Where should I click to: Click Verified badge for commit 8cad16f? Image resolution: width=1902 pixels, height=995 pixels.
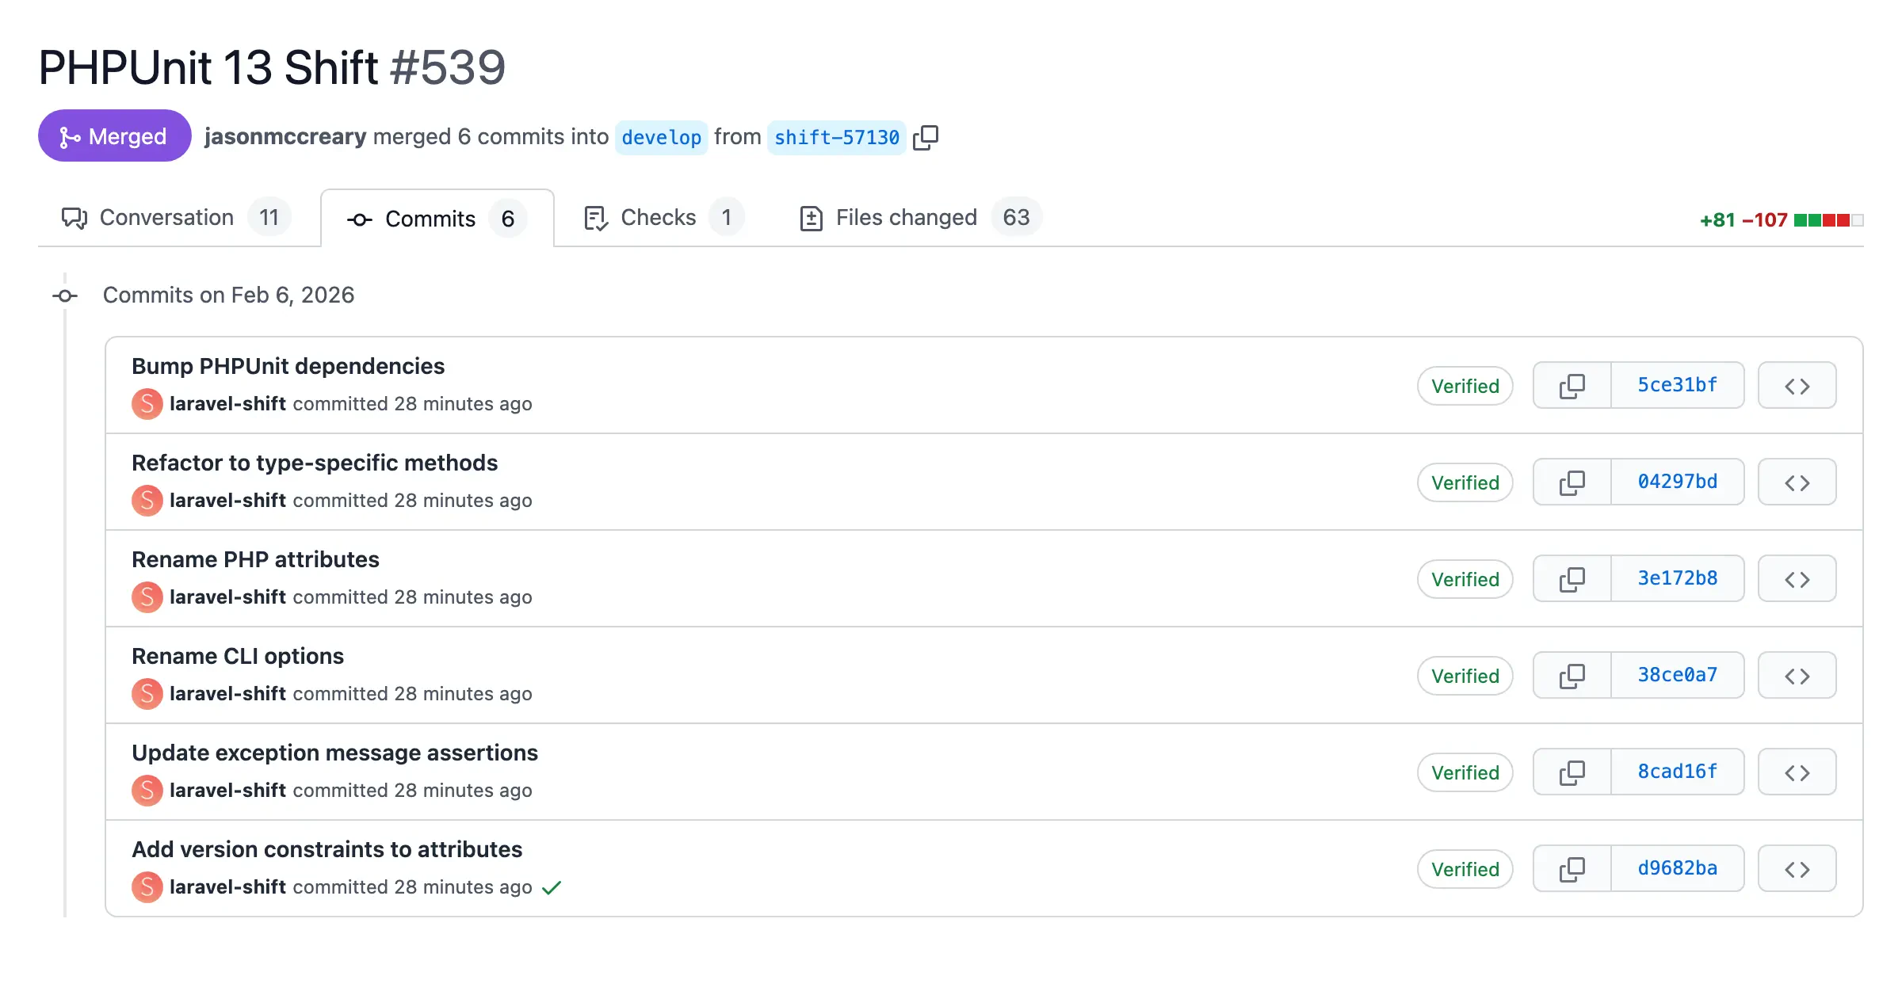tap(1465, 772)
